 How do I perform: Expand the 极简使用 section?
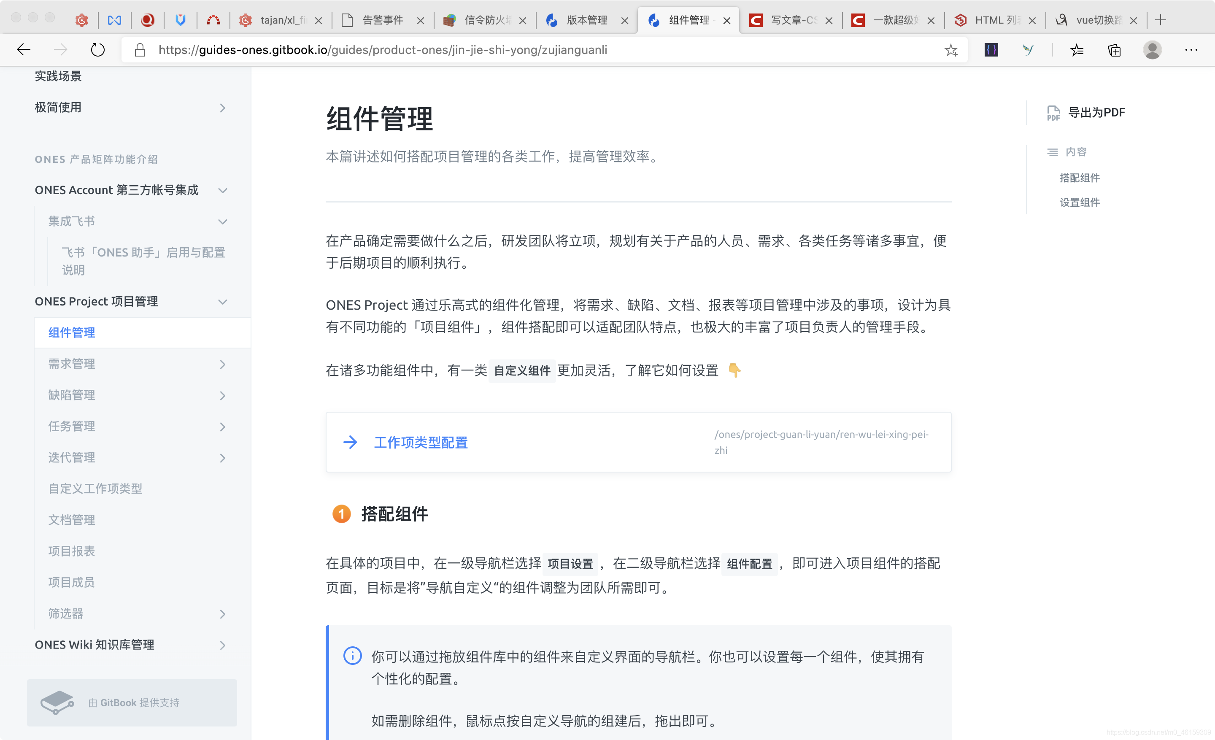(x=222, y=108)
